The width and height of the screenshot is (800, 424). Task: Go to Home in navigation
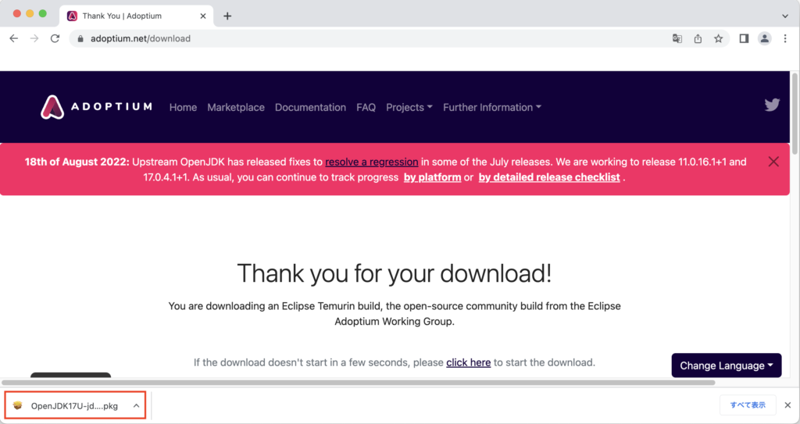coord(183,107)
